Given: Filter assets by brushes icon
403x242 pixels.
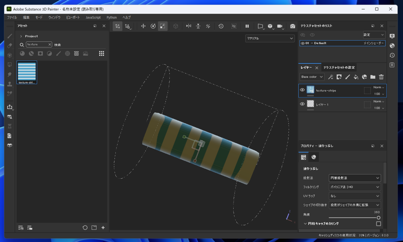Looking at the screenshot, I should point(58,53).
